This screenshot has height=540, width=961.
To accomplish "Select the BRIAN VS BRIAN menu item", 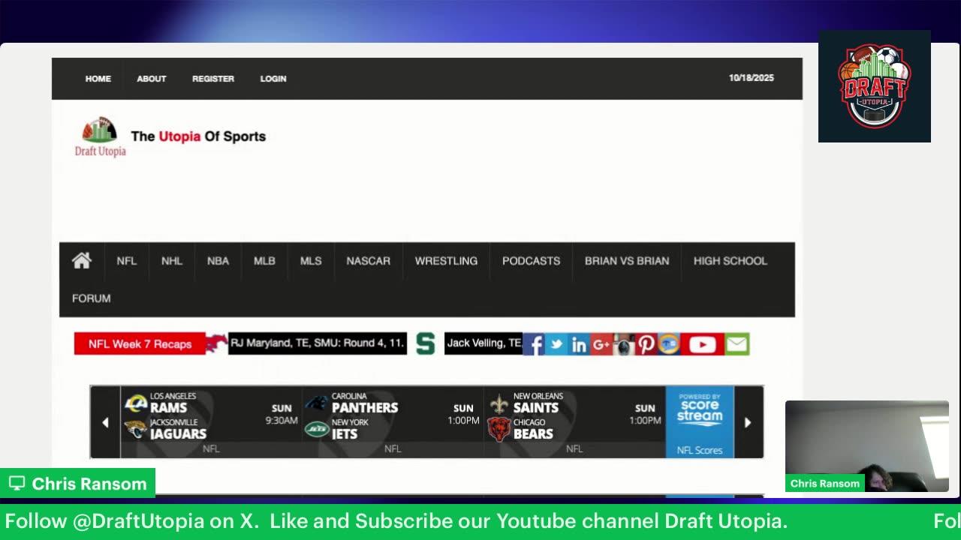I will 627,261.
